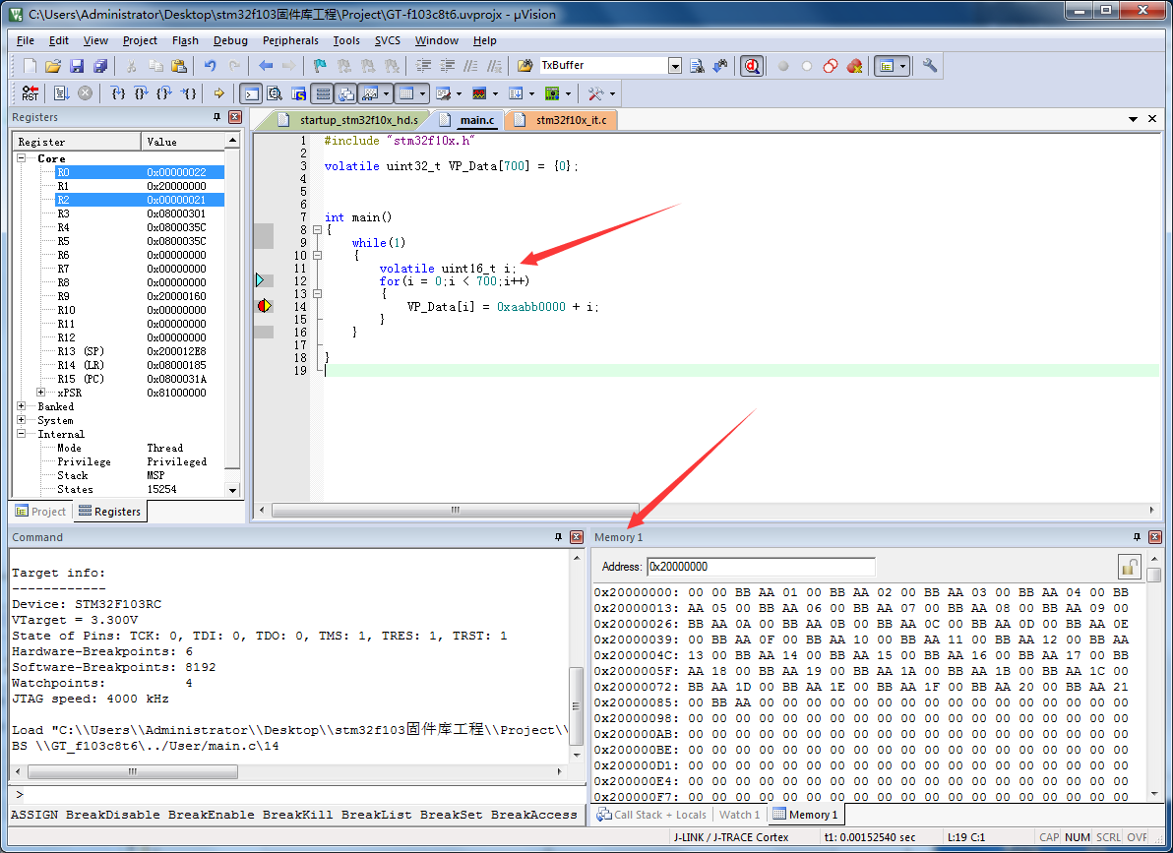The height and width of the screenshot is (853, 1173).
Task: Toggle the Start/Stop Debug Session button
Action: (x=752, y=66)
